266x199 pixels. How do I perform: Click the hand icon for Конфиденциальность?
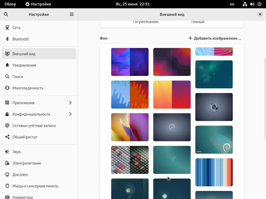click(x=7, y=114)
